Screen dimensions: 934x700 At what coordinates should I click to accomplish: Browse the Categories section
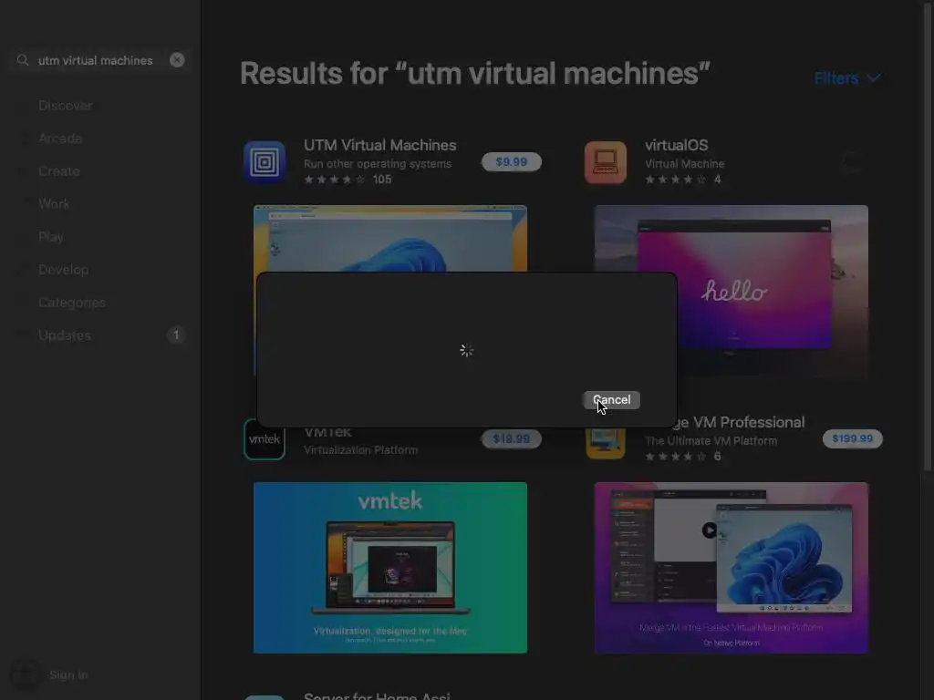(x=71, y=303)
